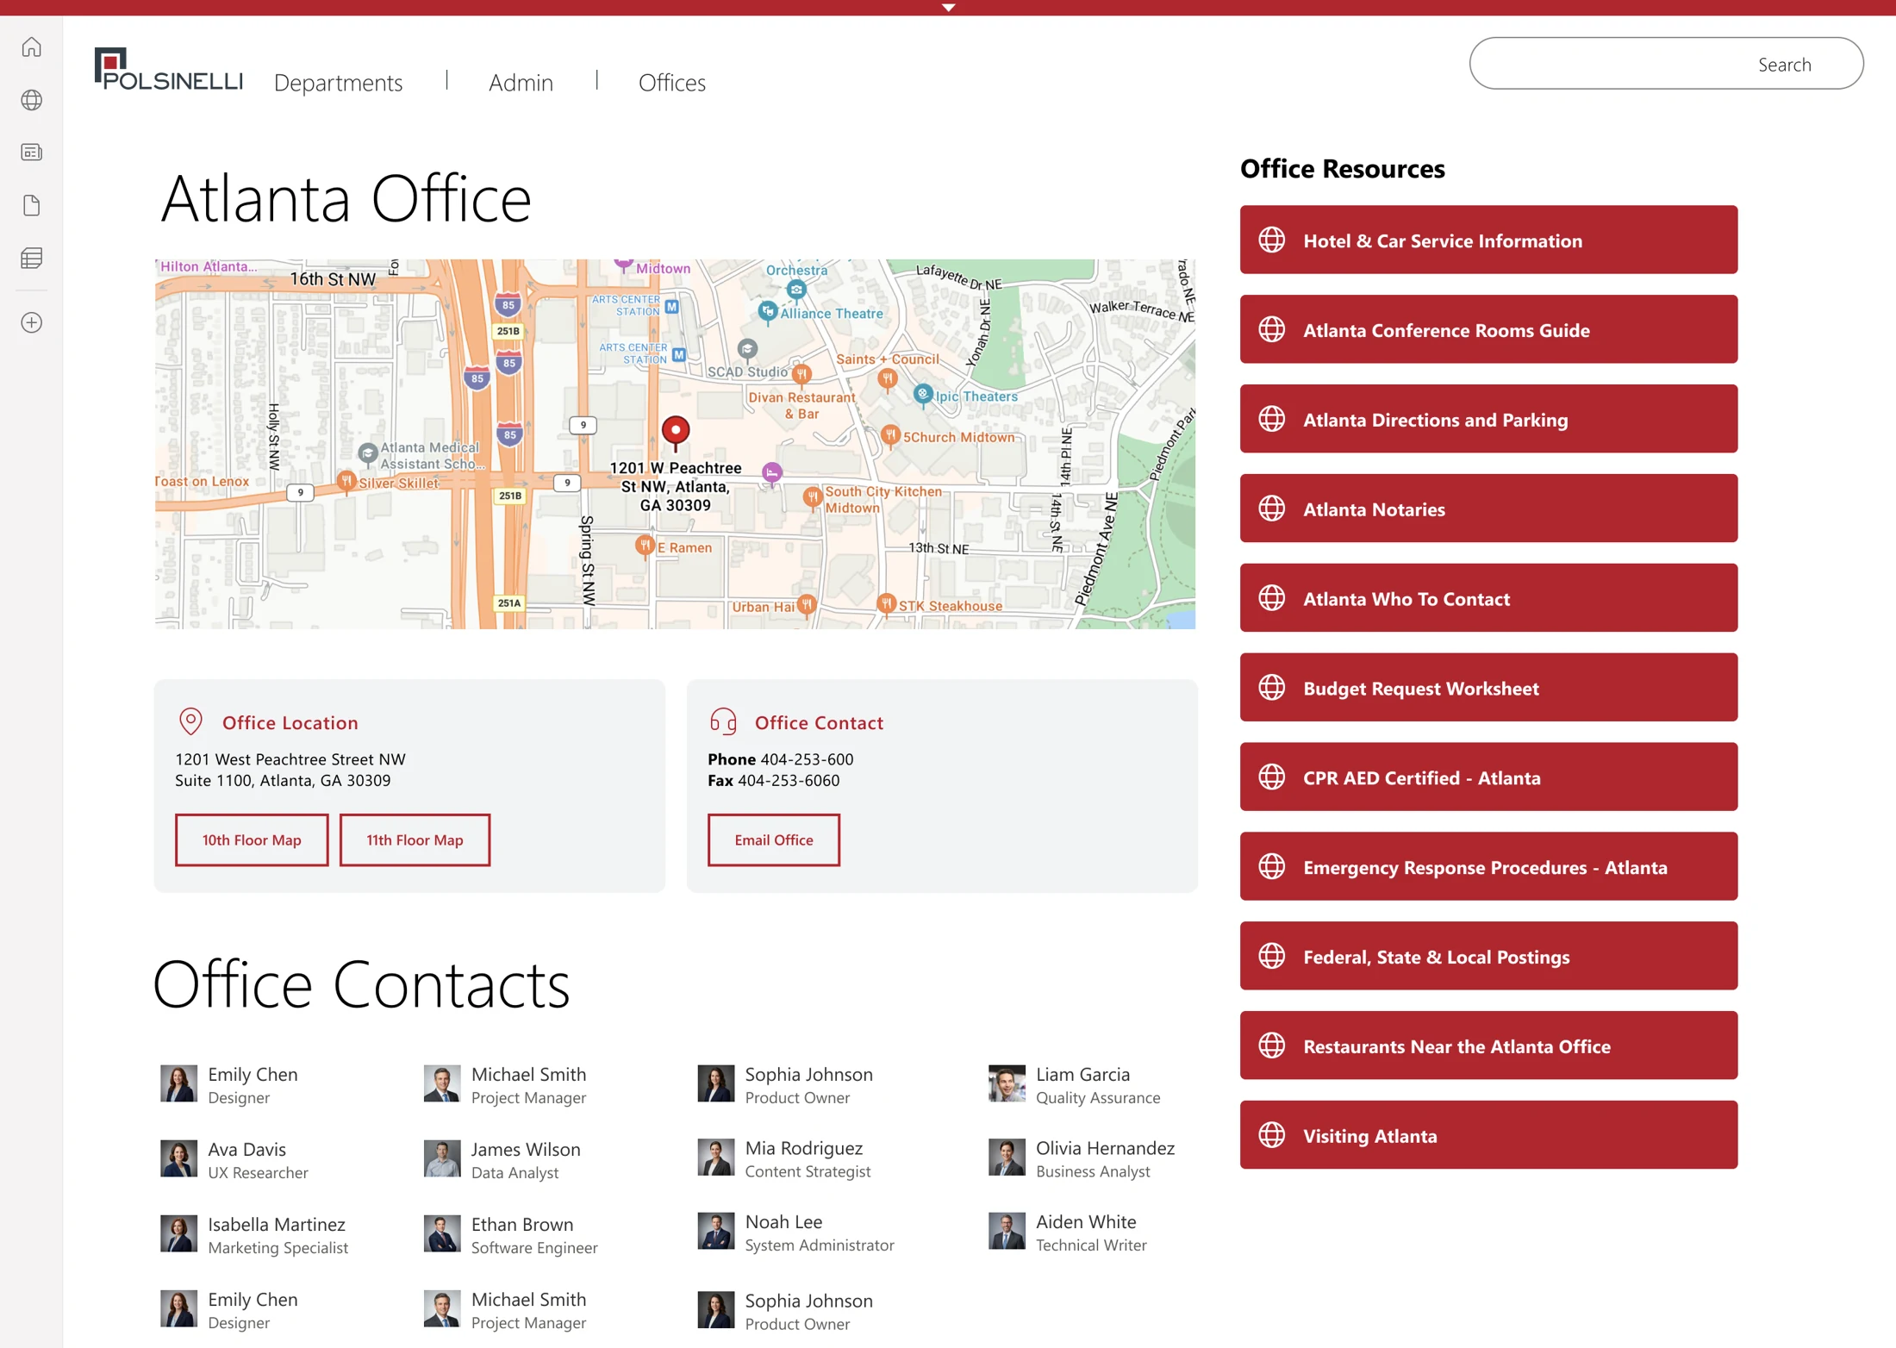
Task: Open the Home icon in left sidebar
Action: point(32,47)
